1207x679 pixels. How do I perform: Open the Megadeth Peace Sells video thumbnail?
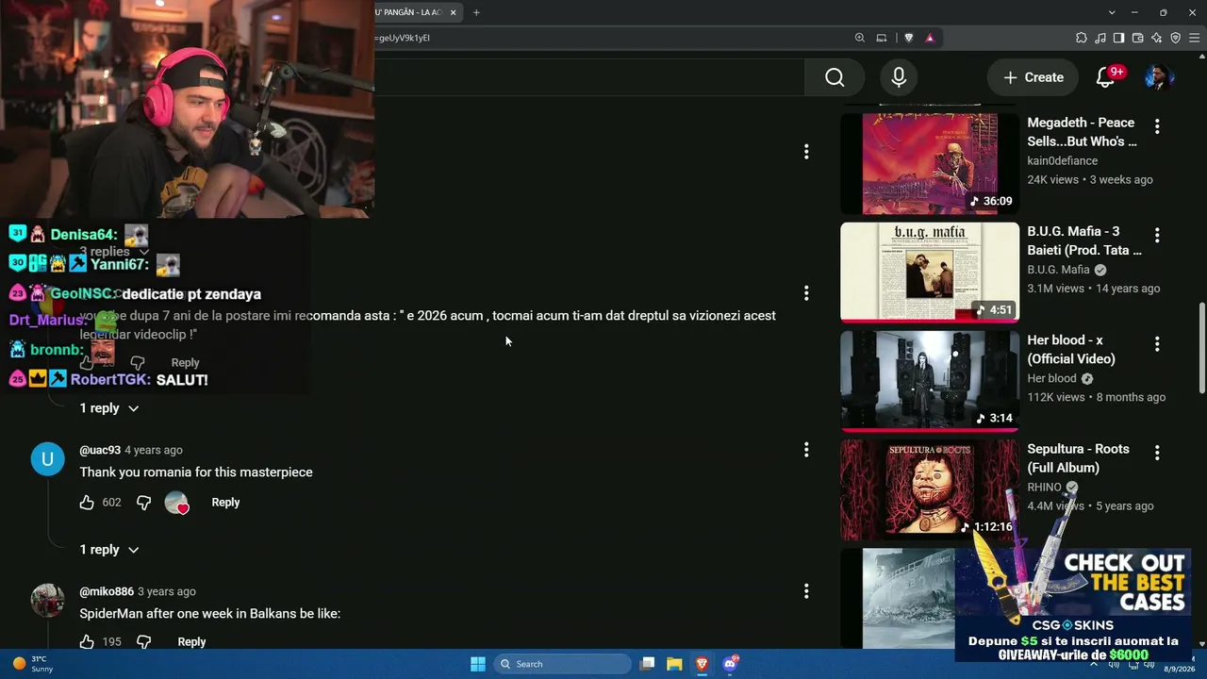930,164
